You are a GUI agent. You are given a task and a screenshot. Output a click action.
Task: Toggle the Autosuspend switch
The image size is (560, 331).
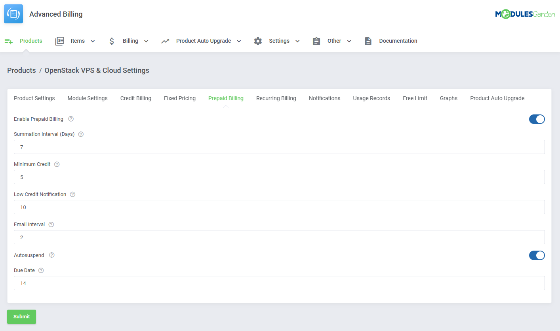tap(537, 255)
